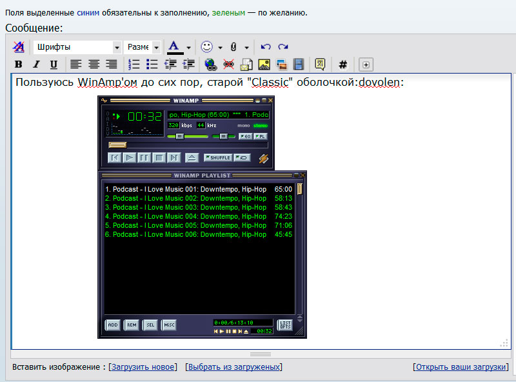Toggle Winamp's EQ equalizer button
The width and height of the screenshot is (516, 382).
pos(246,136)
